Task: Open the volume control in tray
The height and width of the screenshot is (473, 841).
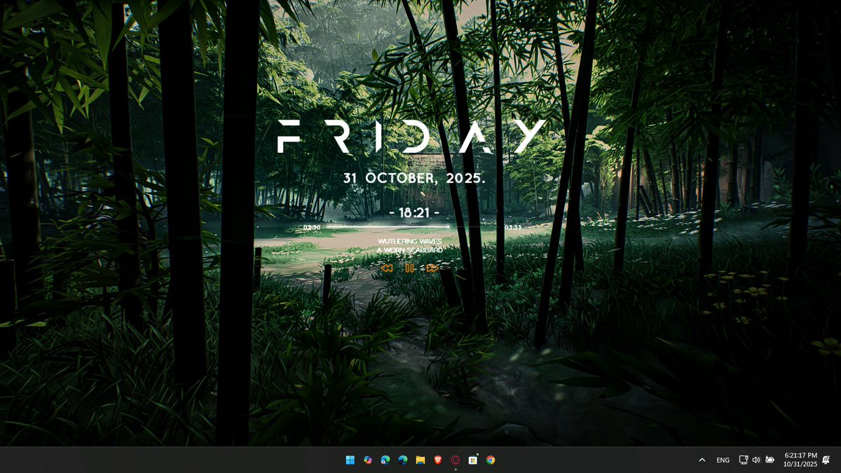Action: coord(756,460)
